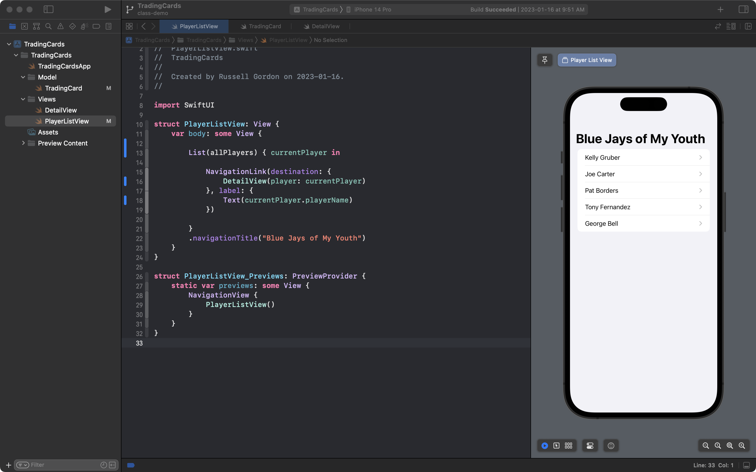Select the canvas pin/freeze preview icon
Image resolution: width=756 pixels, height=472 pixels.
pyautogui.click(x=544, y=60)
